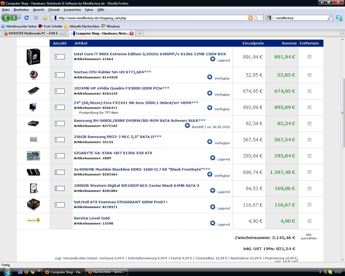Tick remove checkbox for Western Digital WD1002FAEX
The image size is (345, 276).
pyautogui.click(x=309, y=189)
